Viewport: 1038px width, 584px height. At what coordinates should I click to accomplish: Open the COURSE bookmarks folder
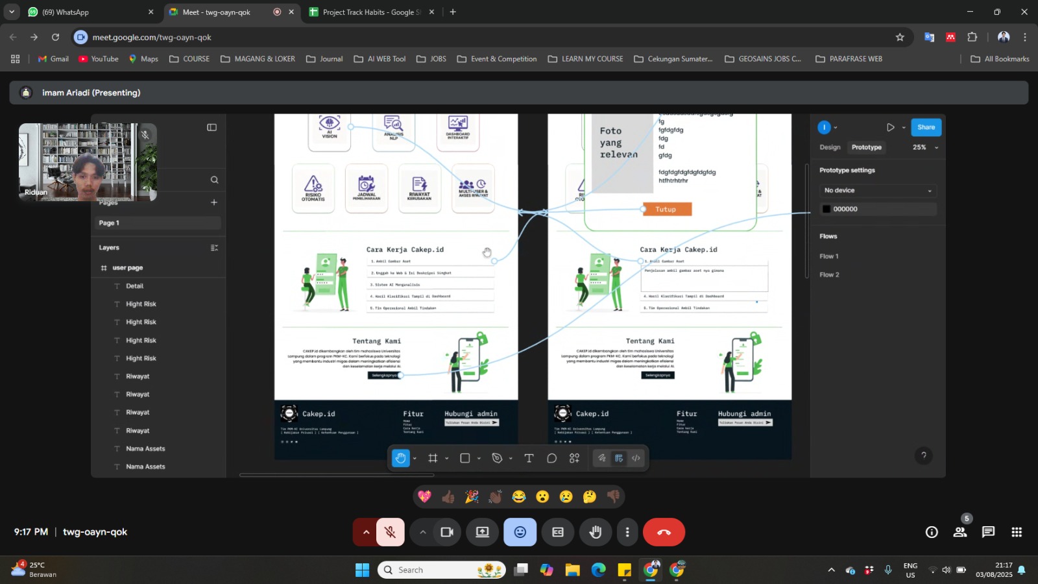pos(189,58)
